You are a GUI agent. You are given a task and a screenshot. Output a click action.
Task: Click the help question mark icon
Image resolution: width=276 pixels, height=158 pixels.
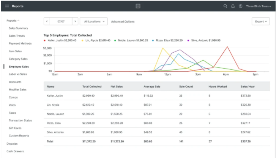click(x=240, y=6)
